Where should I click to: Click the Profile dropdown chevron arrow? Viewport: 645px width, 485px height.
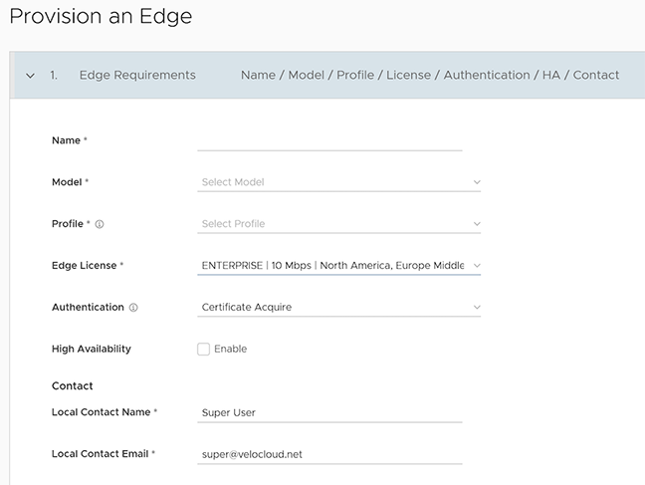click(476, 225)
